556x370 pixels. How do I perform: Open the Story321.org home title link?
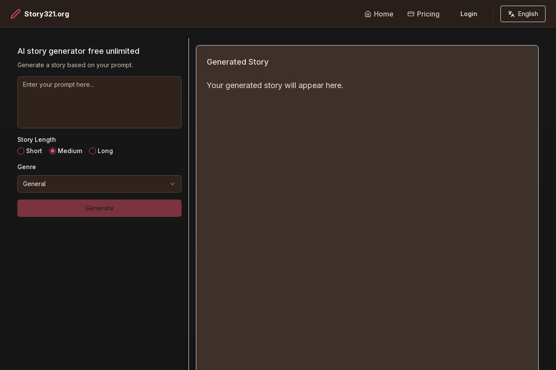tap(46, 14)
